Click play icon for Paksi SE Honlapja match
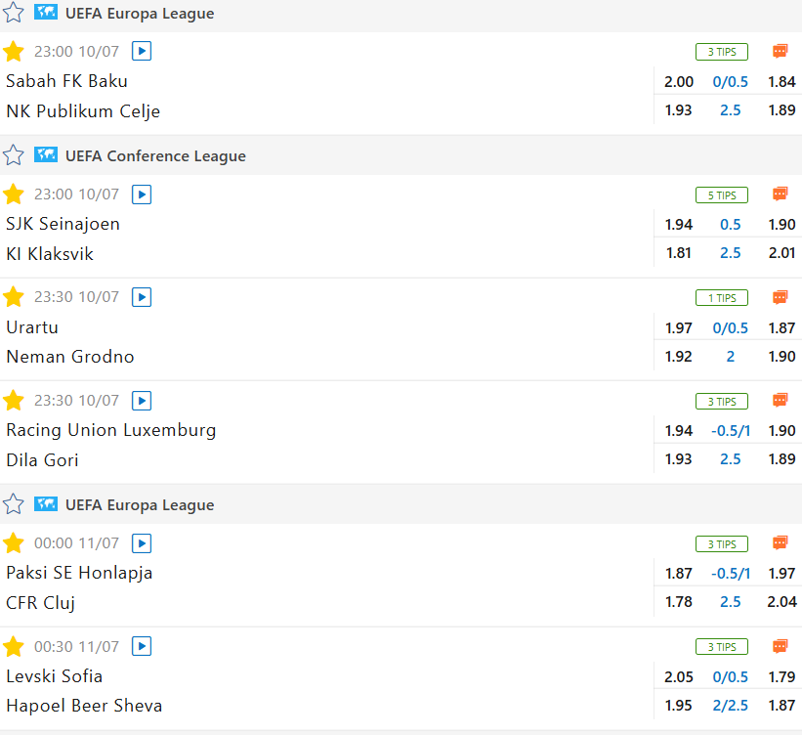The height and width of the screenshot is (735, 802). click(142, 543)
